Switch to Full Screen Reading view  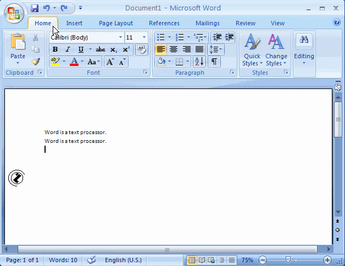(202, 261)
